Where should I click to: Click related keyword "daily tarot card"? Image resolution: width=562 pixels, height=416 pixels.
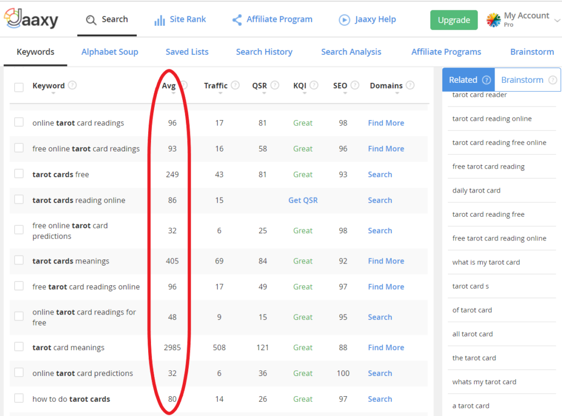point(476,190)
